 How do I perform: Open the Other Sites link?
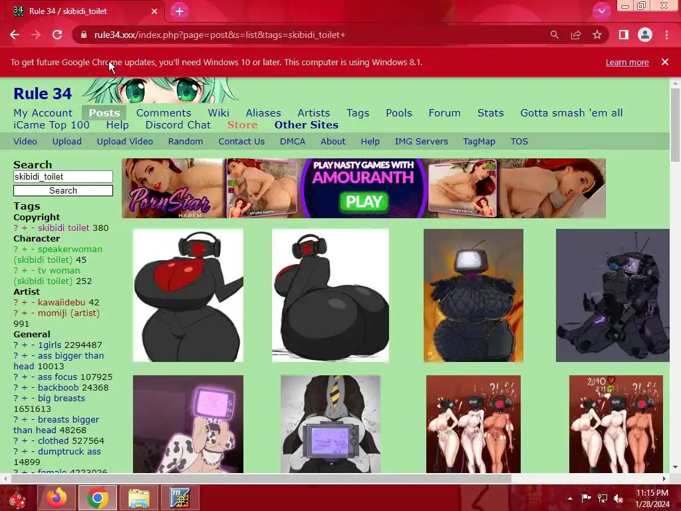306,125
